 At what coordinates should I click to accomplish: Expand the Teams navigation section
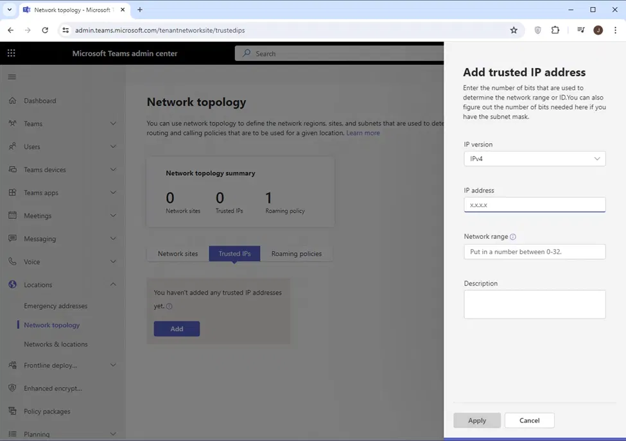pos(113,124)
